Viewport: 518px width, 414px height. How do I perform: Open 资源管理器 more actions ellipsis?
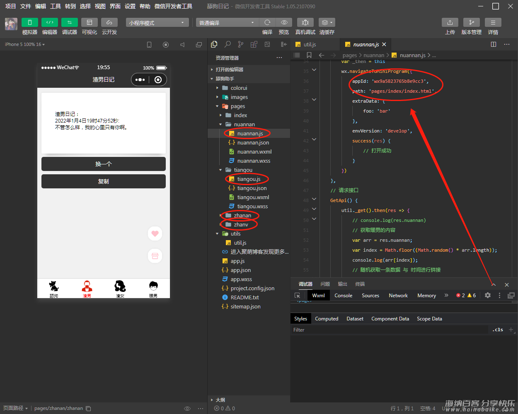click(x=279, y=58)
